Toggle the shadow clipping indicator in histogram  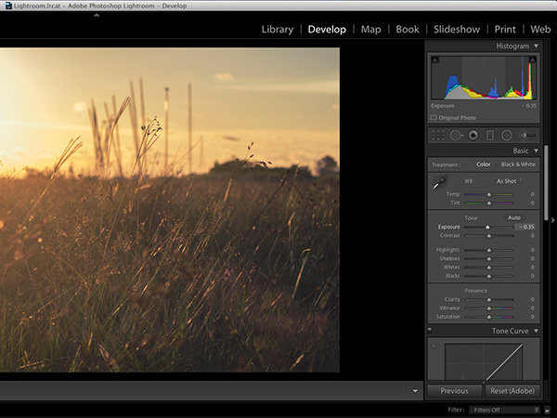pos(434,60)
